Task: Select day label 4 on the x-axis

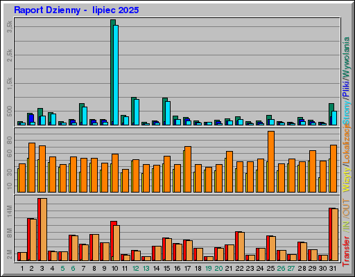Action: (52, 269)
